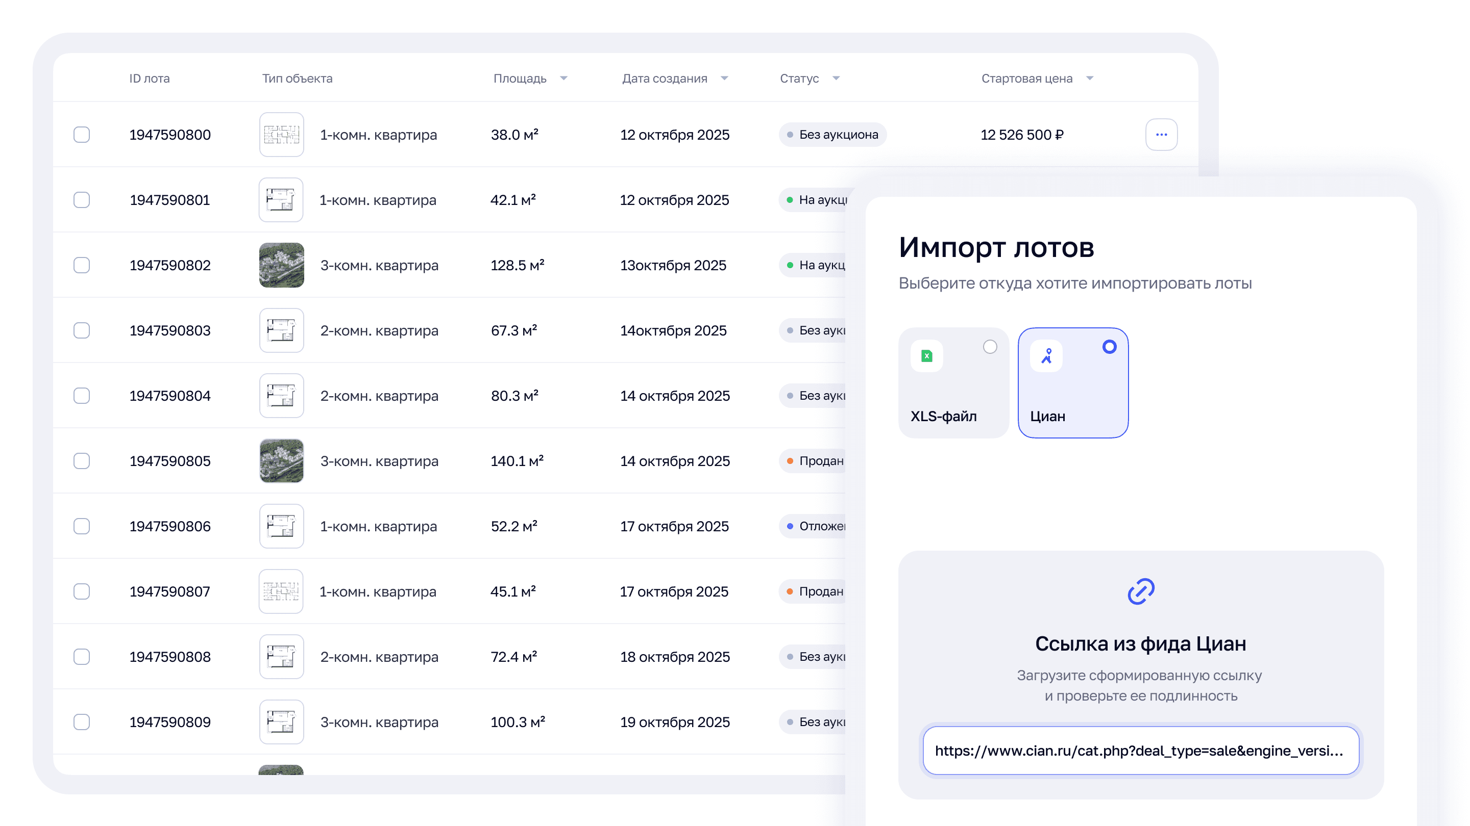Click the Cian feed URL input field
This screenshot has height=826, width=1470.
tap(1140, 750)
